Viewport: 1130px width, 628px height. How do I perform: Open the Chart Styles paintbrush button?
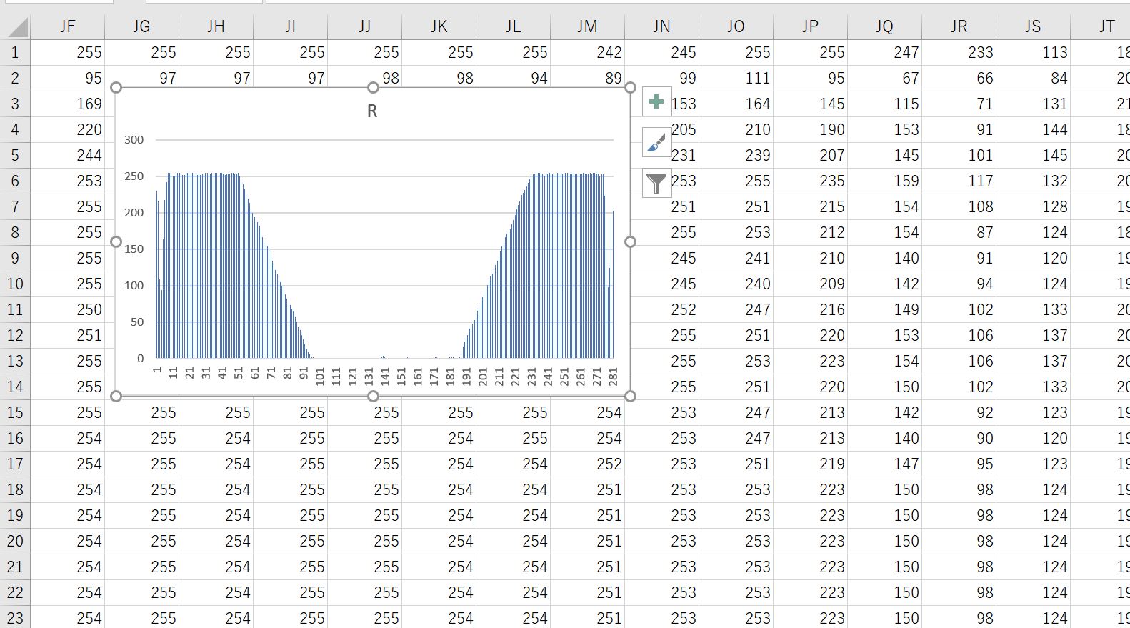click(x=656, y=143)
